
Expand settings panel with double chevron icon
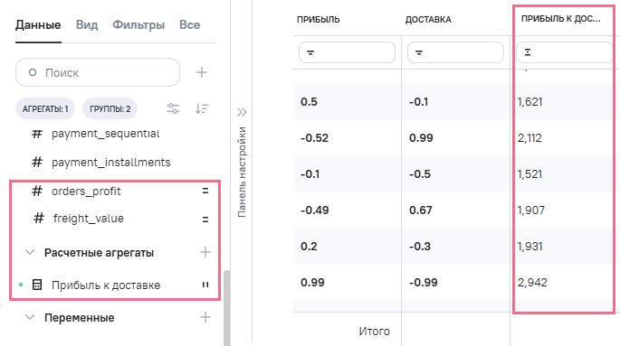[x=242, y=112]
